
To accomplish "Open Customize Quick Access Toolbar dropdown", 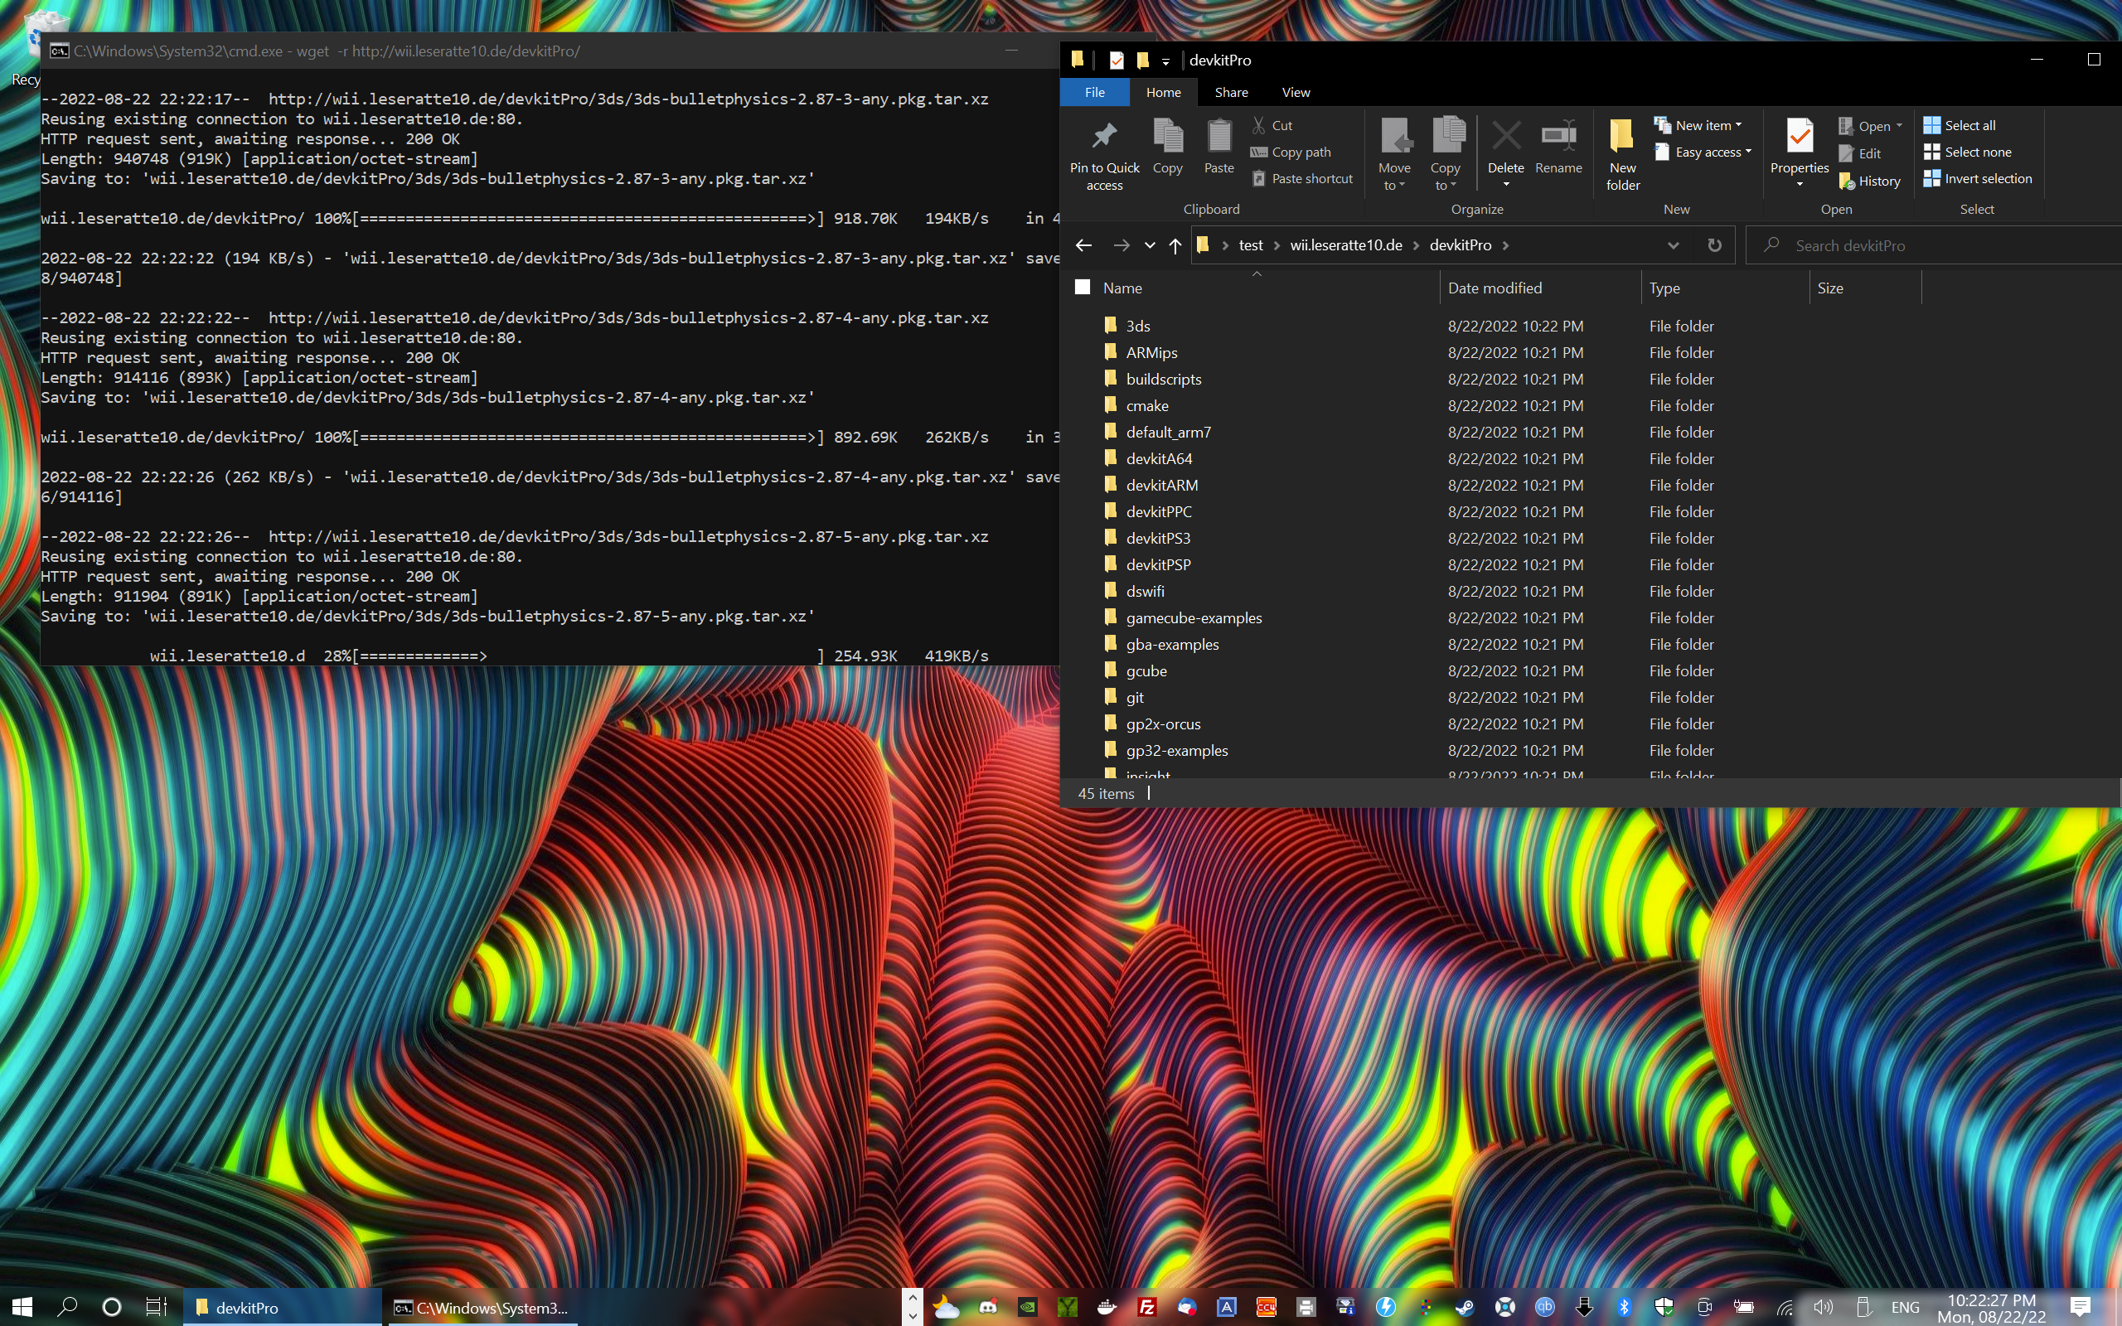I will click(x=1165, y=60).
